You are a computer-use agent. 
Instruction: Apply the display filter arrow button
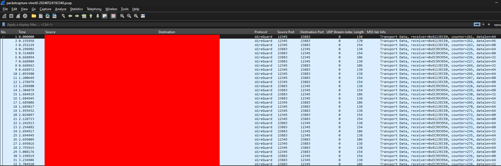coord(477,24)
